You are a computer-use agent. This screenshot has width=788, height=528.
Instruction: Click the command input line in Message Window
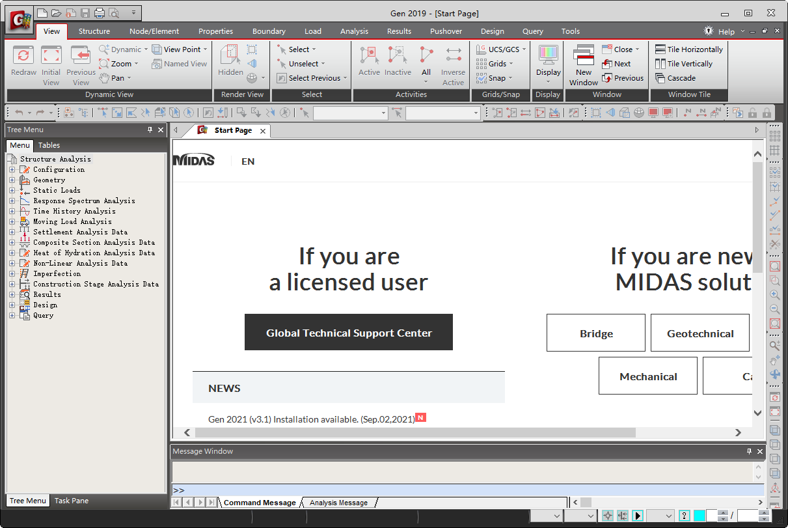click(x=467, y=490)
